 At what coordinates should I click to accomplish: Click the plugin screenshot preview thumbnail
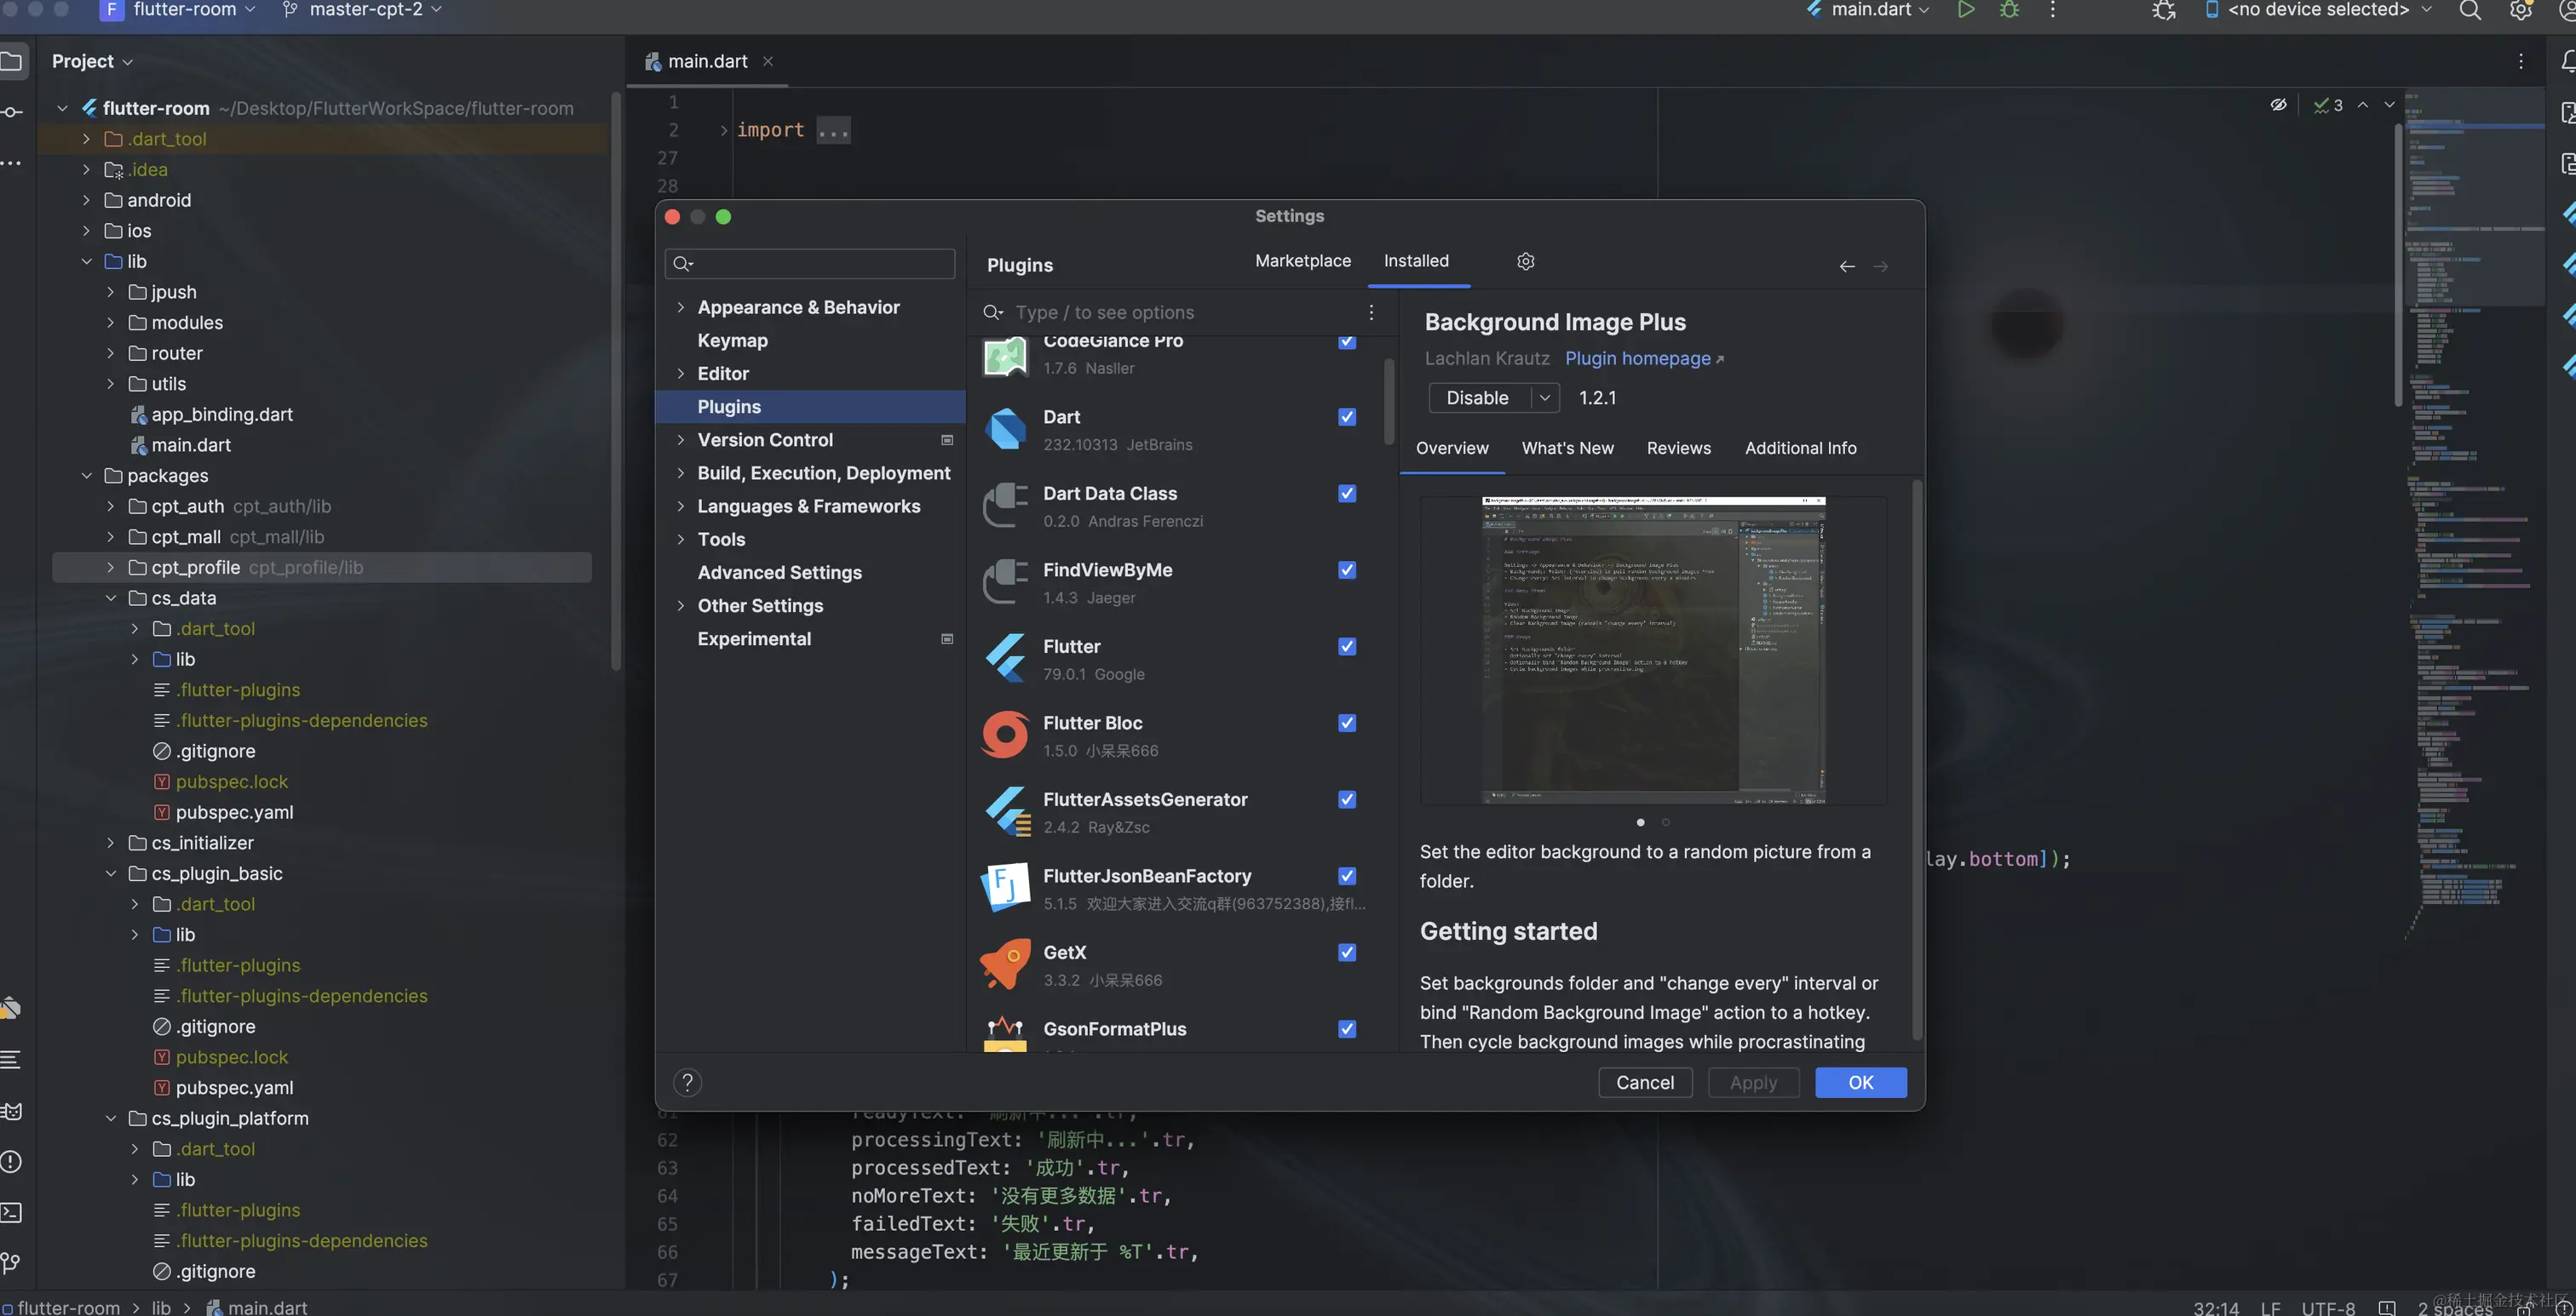1653,650
